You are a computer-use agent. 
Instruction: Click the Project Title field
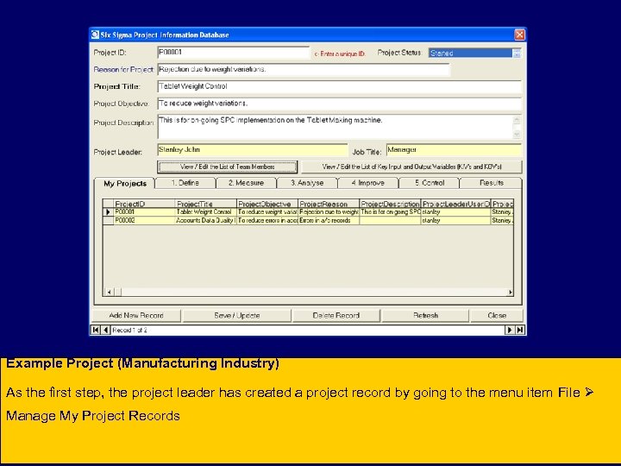pyautogui.click(x=340, y=86)
